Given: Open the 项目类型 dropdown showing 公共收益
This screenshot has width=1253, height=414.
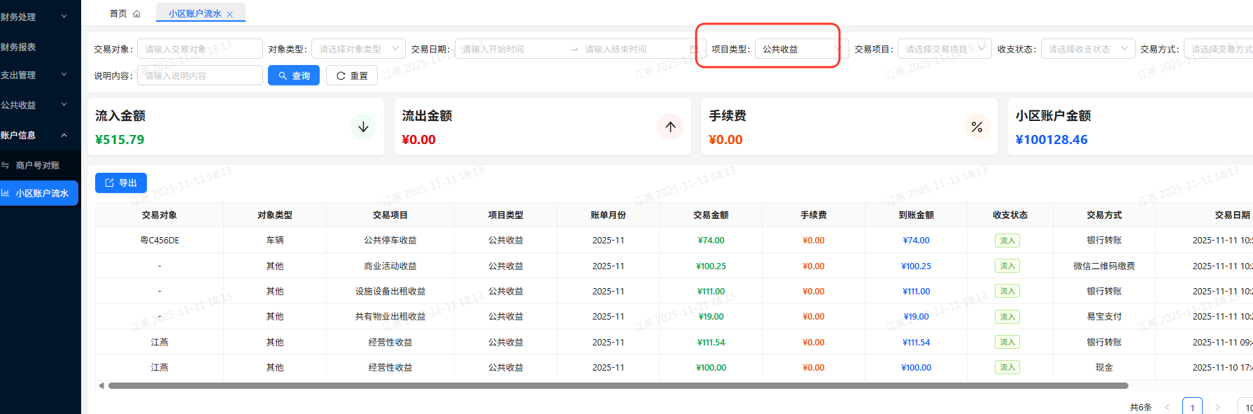Looking at the screenshot, I should tap(800, 49).
